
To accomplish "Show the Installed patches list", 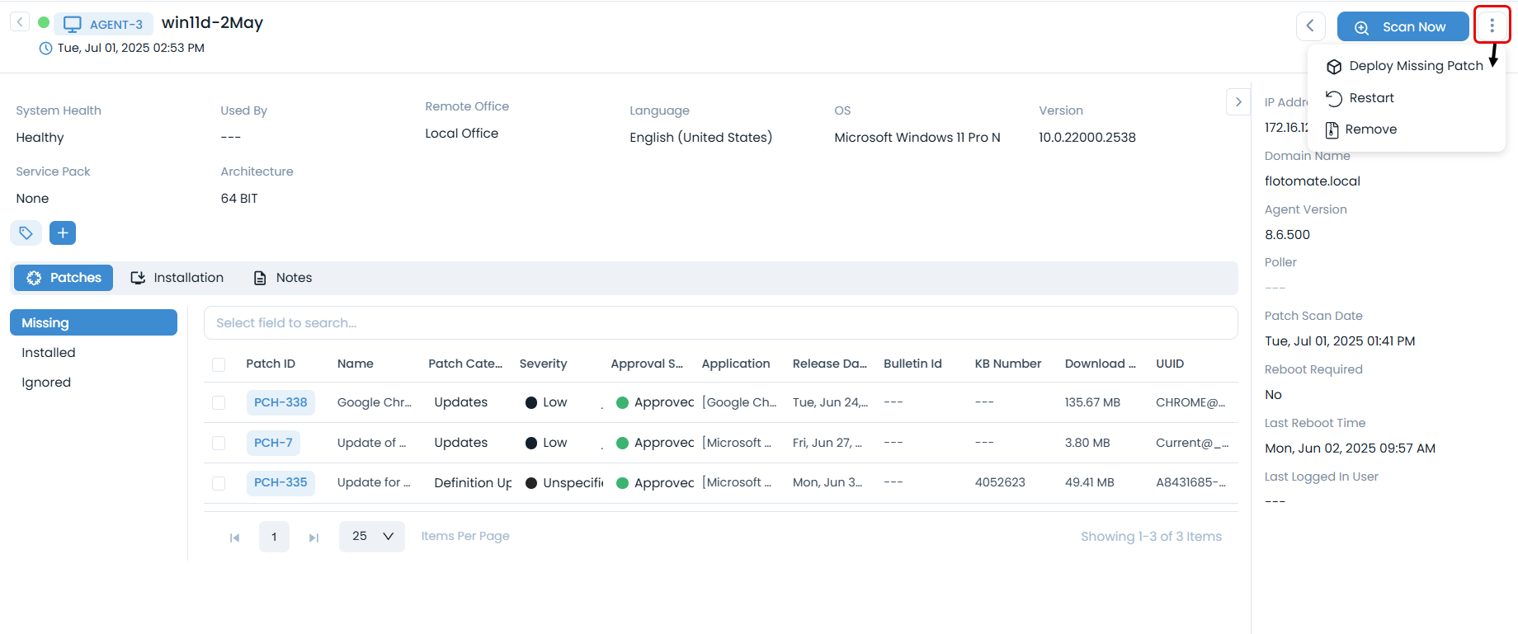I will [x=49, y=353].
